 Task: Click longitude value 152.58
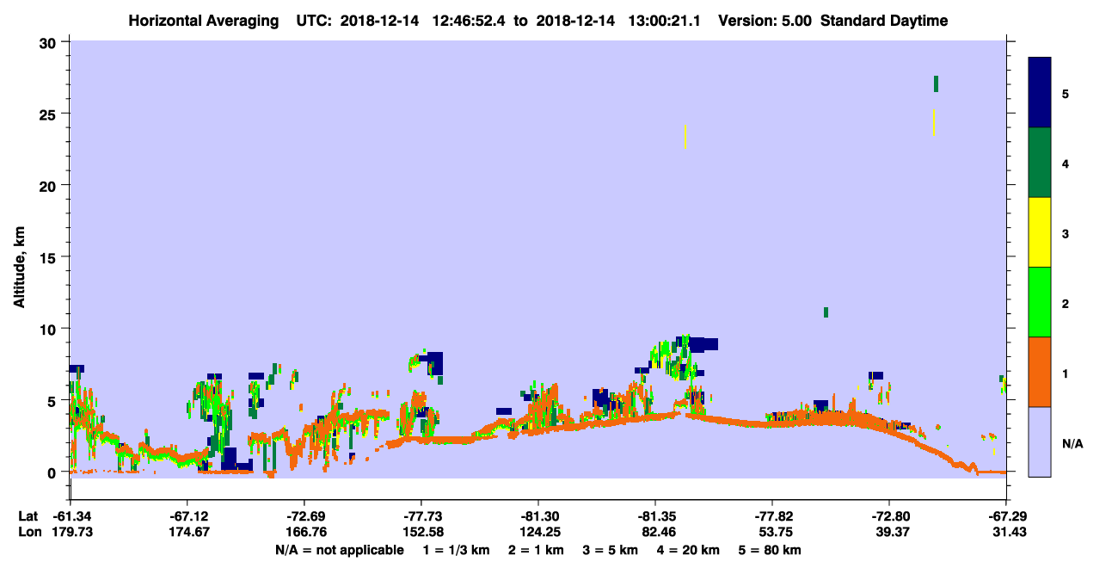pyautogui.click(x=421, y=532)
